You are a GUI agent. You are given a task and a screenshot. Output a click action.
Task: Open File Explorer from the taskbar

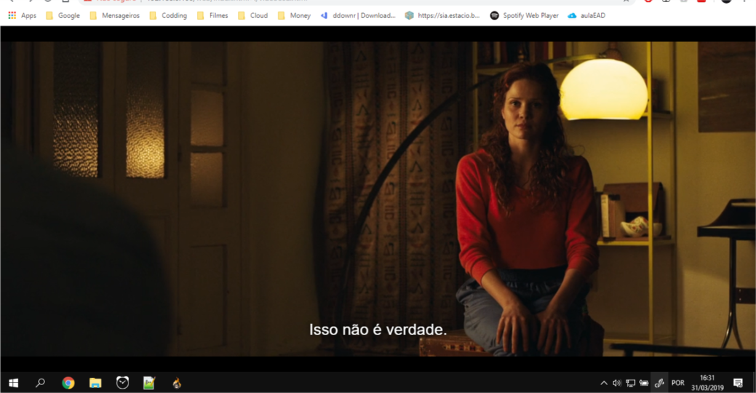point(95,383)
